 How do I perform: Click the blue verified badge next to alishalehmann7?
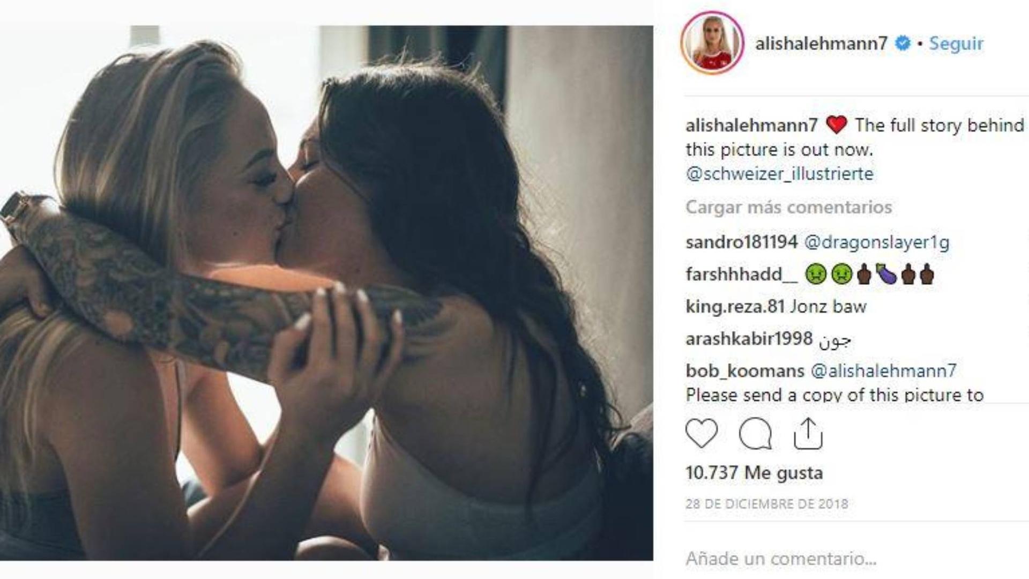(903, 43)
